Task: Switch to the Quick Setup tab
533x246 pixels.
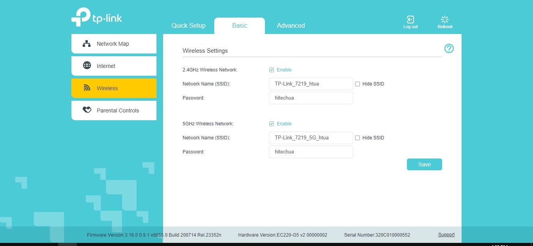Action: [188, 26]
